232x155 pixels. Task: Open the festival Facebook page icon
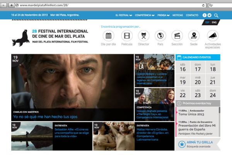(x=204, y=15)
